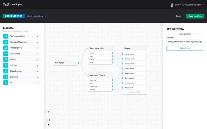Click the other_output field
Screen dimensions: 207x129
coord(135,68)
